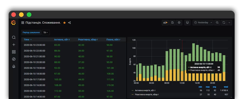243x99 pixels.
Task: Sort legend by max column
Action: pos(208,87)
